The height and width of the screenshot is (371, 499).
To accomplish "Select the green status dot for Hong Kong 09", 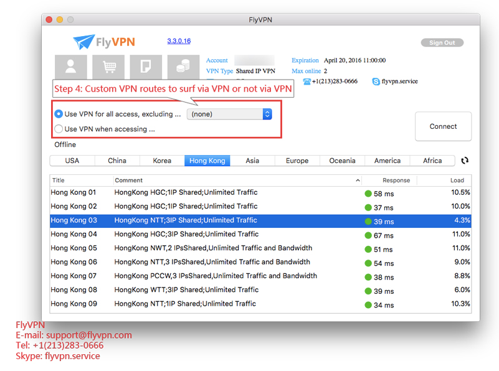I will (368, 305).
